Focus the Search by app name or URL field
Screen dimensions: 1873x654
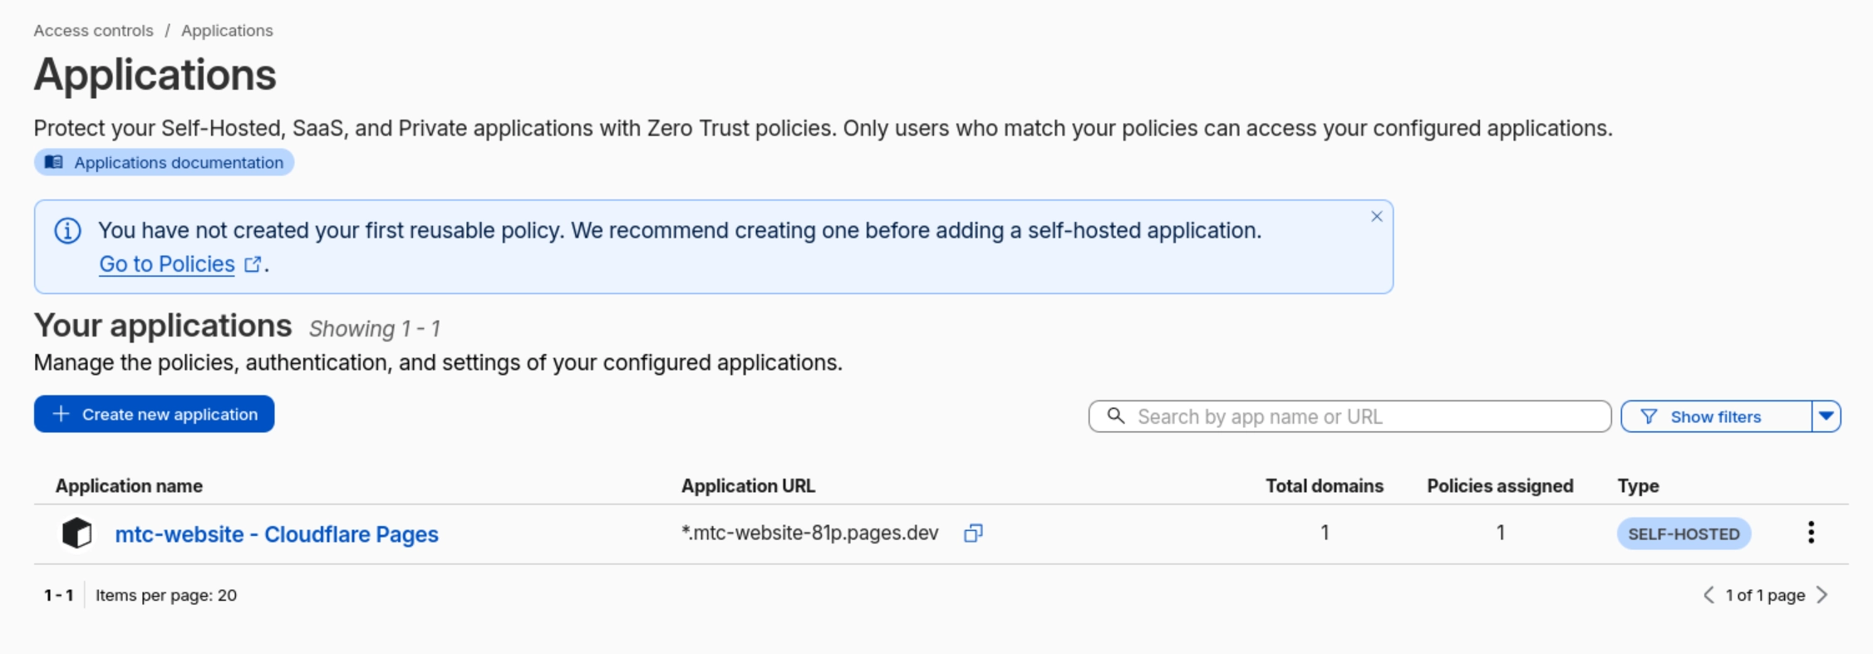(x=1349, y=416)
